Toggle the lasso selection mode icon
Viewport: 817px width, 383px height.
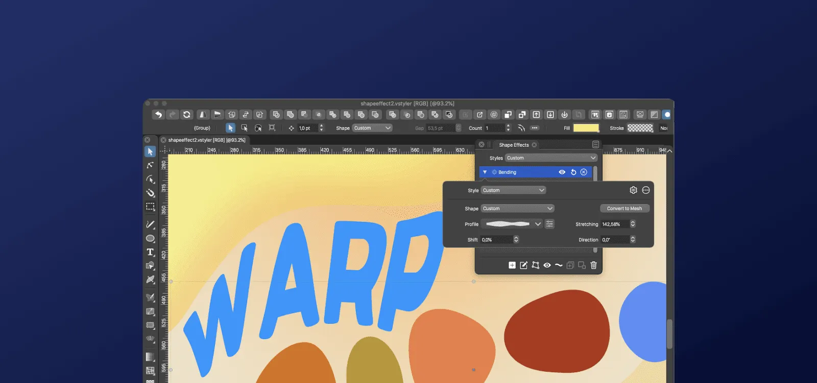tap(258, 128)
